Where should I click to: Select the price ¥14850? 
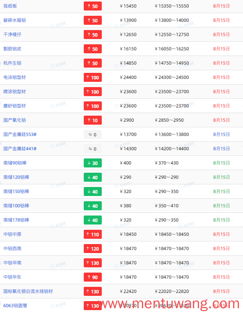click(128, 63)
